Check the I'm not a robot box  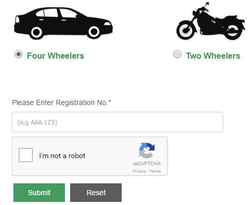click(x=26, y=155)
